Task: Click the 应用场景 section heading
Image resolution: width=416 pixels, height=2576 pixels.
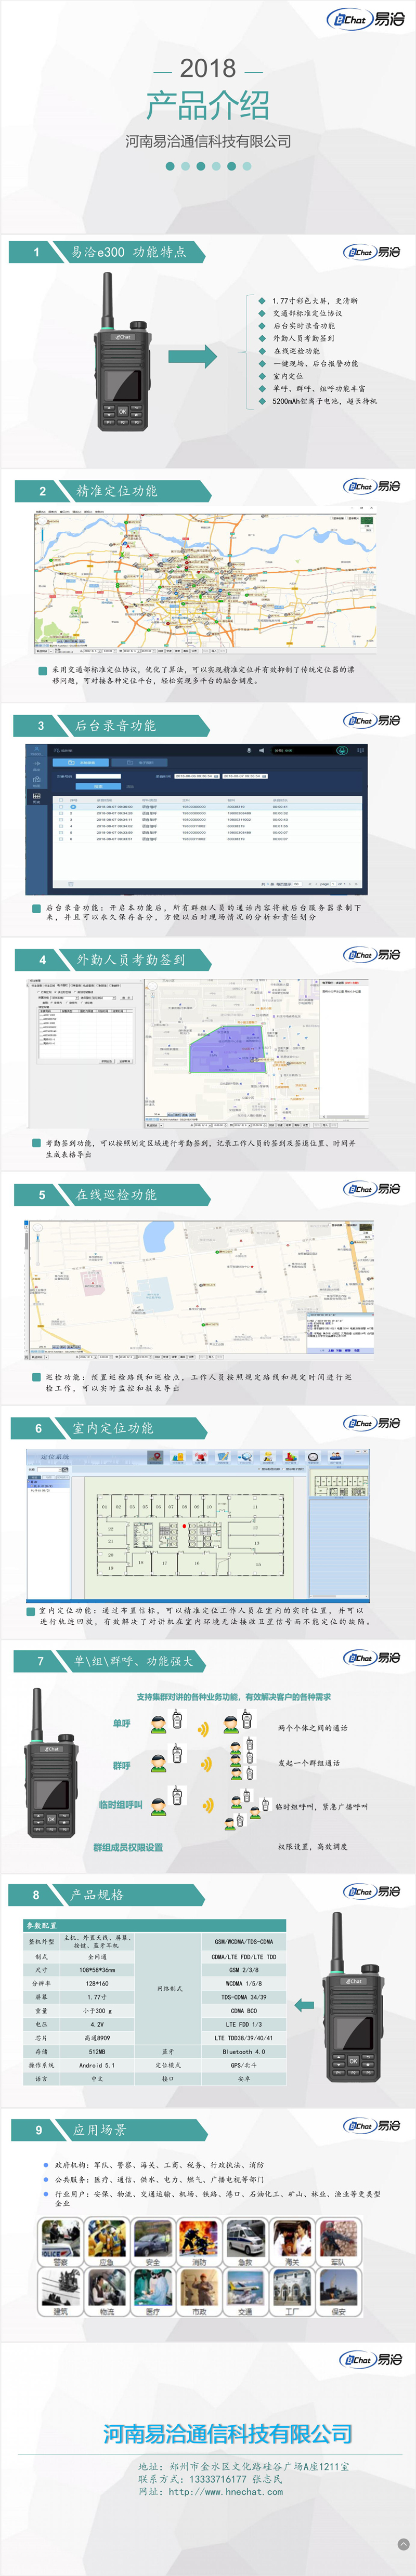Action: click(x=99, y=2130)
